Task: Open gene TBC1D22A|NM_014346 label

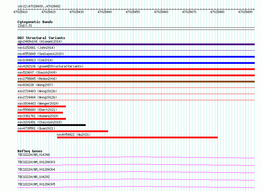Action: (34, 155)
